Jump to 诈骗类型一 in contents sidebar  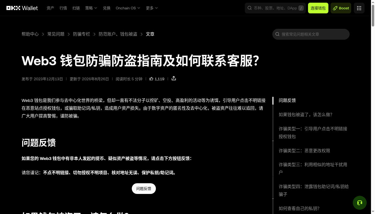313,132
